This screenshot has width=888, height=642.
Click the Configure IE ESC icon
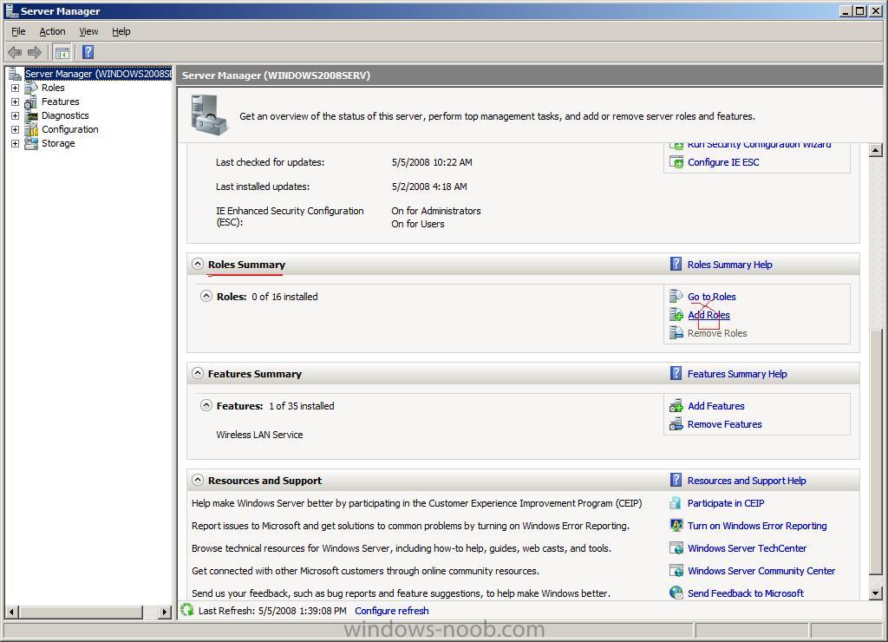[x=676, y=162]
